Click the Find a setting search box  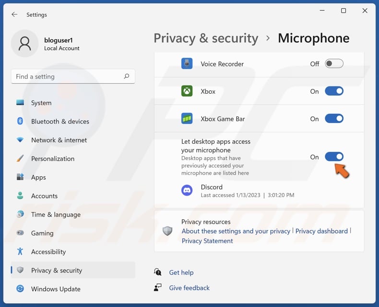73,76
